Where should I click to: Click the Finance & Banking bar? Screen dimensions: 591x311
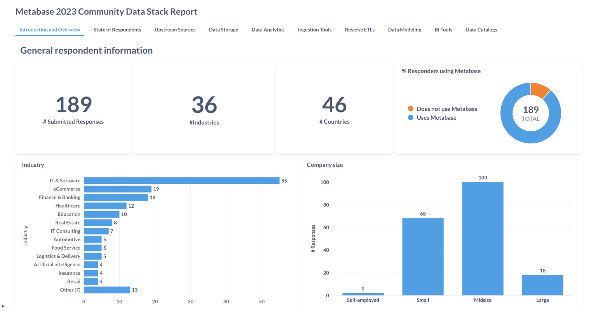(x=116, y=197)
